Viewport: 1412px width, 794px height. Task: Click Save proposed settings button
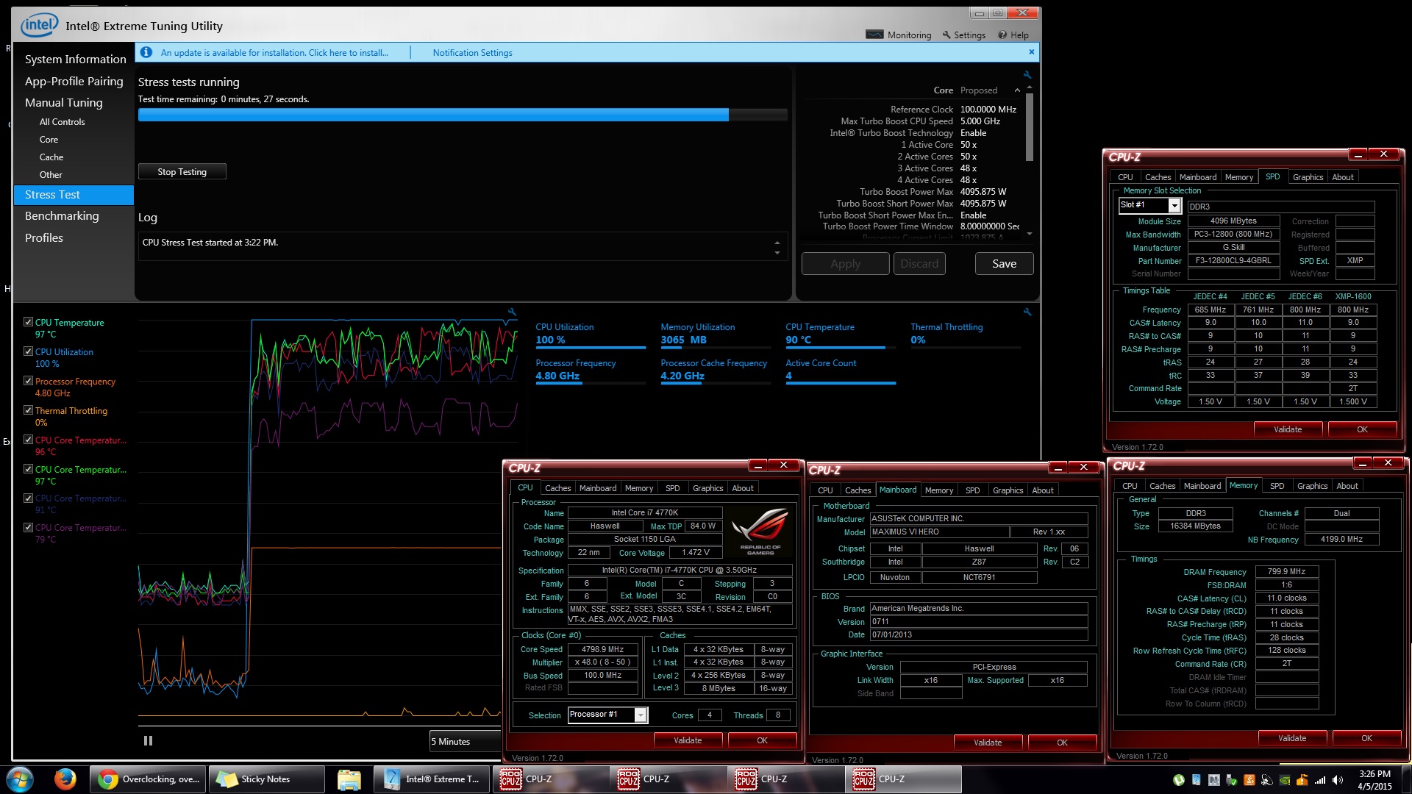(1004, 264)
